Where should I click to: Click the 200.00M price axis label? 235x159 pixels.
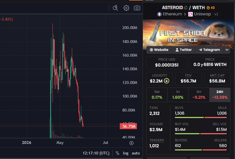130,28
